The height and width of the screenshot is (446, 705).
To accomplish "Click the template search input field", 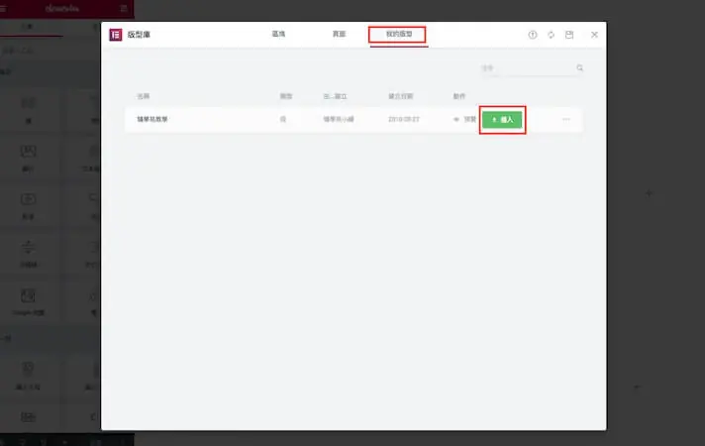I will click(527, 68).
